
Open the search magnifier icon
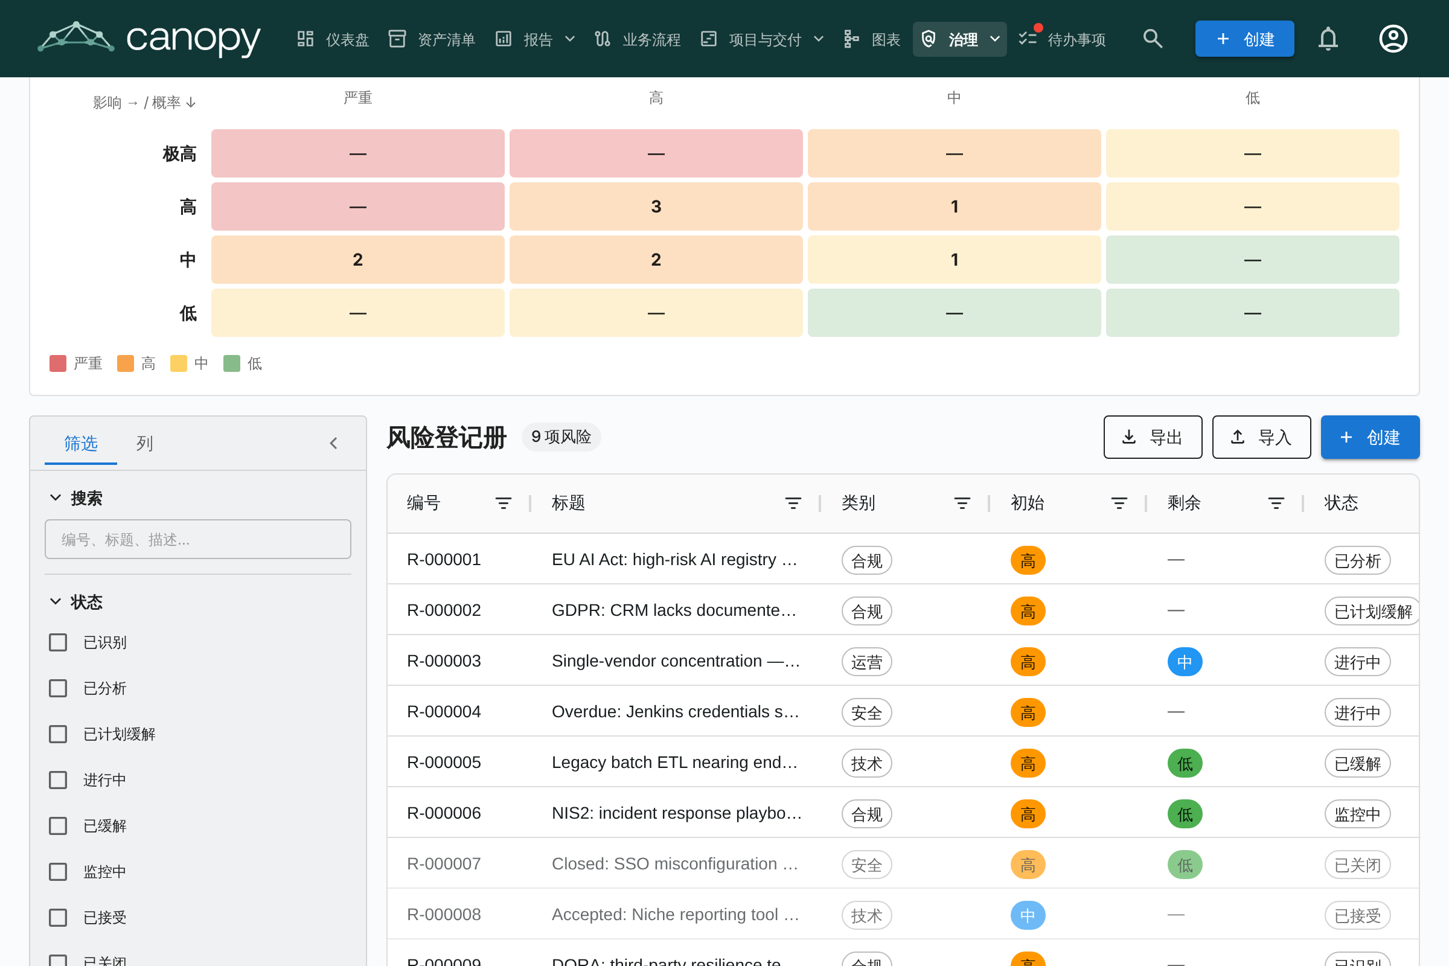(x=1153, y=39)
